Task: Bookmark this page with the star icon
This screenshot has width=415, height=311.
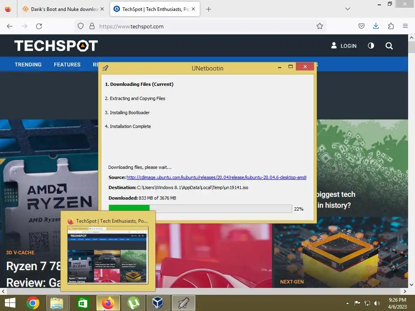Action: 320,26
